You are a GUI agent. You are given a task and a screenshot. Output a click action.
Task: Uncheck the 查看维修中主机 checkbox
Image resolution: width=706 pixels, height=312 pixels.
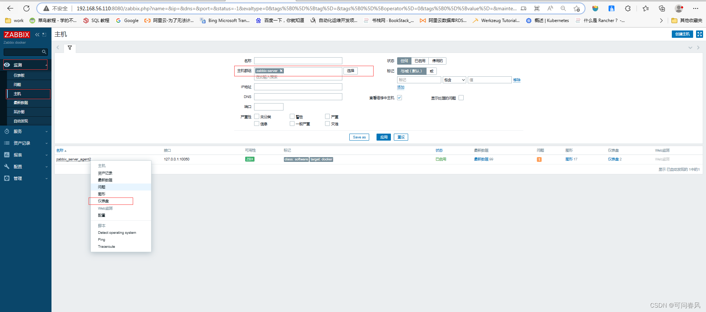pyautogui.click(x=399, y=98)
